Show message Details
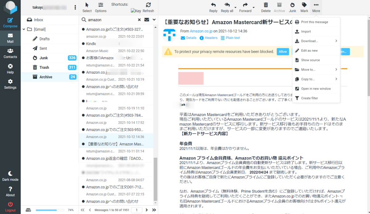The width and height of the screenshot is (370, 214). (x=188, y=38)
